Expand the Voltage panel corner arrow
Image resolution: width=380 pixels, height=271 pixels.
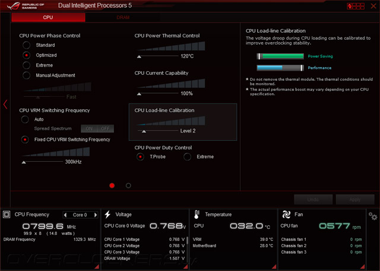(x=186, y=267)
